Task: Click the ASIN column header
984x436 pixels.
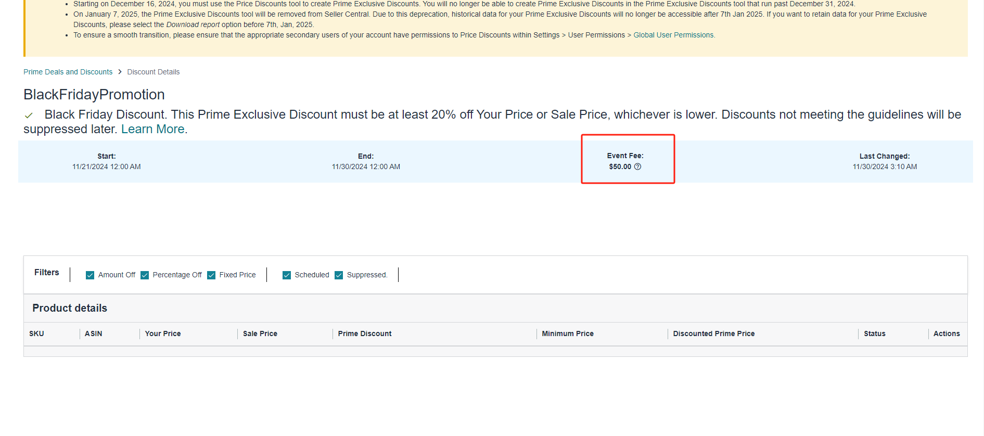Action: (93, 334)
